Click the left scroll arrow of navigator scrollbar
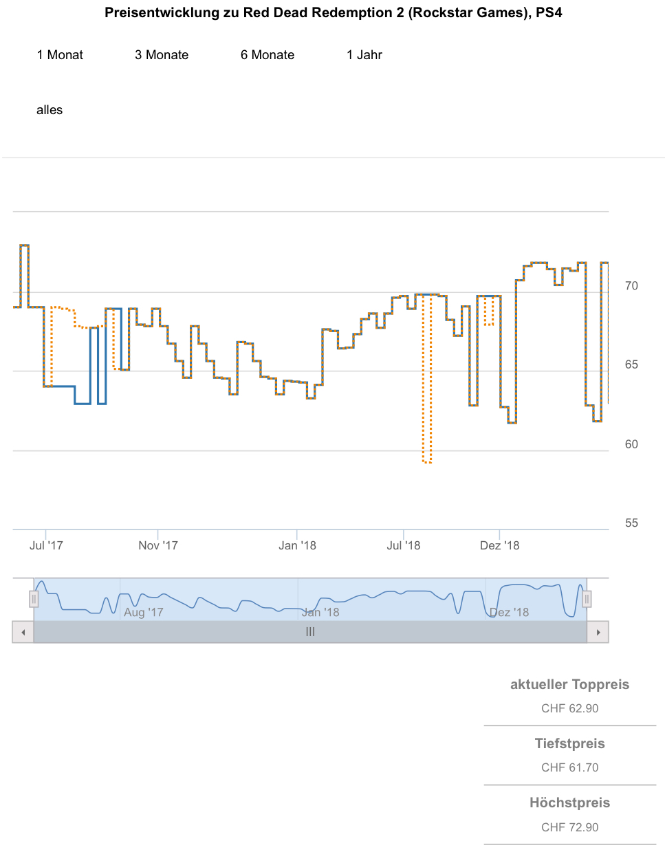 point(23,632)
